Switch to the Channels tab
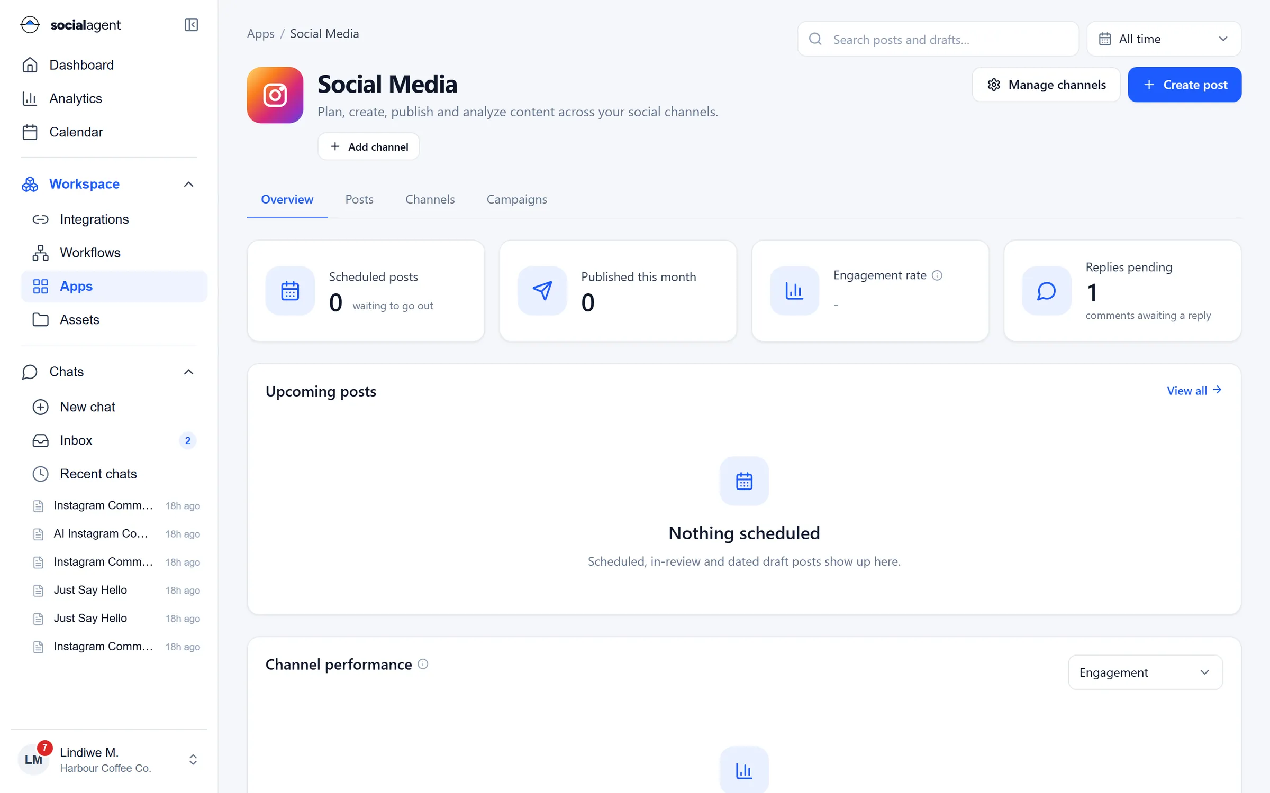 (430, 199)
